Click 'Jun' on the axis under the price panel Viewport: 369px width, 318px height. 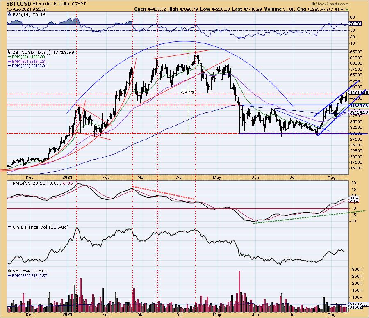[x=255, y=178]
